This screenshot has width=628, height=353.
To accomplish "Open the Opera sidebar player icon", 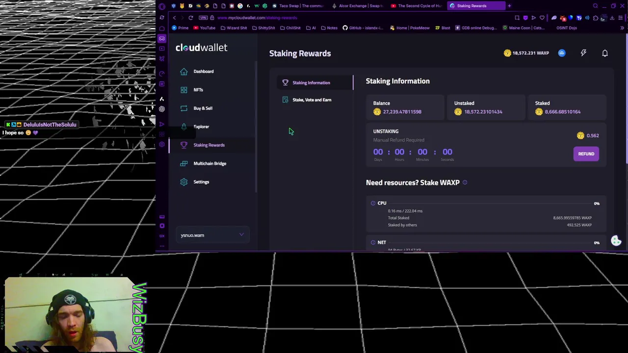I will coord(162,124).
